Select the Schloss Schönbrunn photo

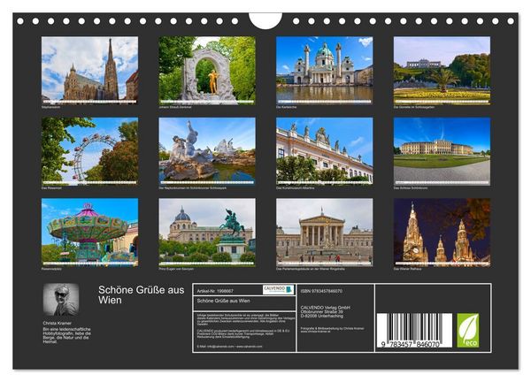442,151
